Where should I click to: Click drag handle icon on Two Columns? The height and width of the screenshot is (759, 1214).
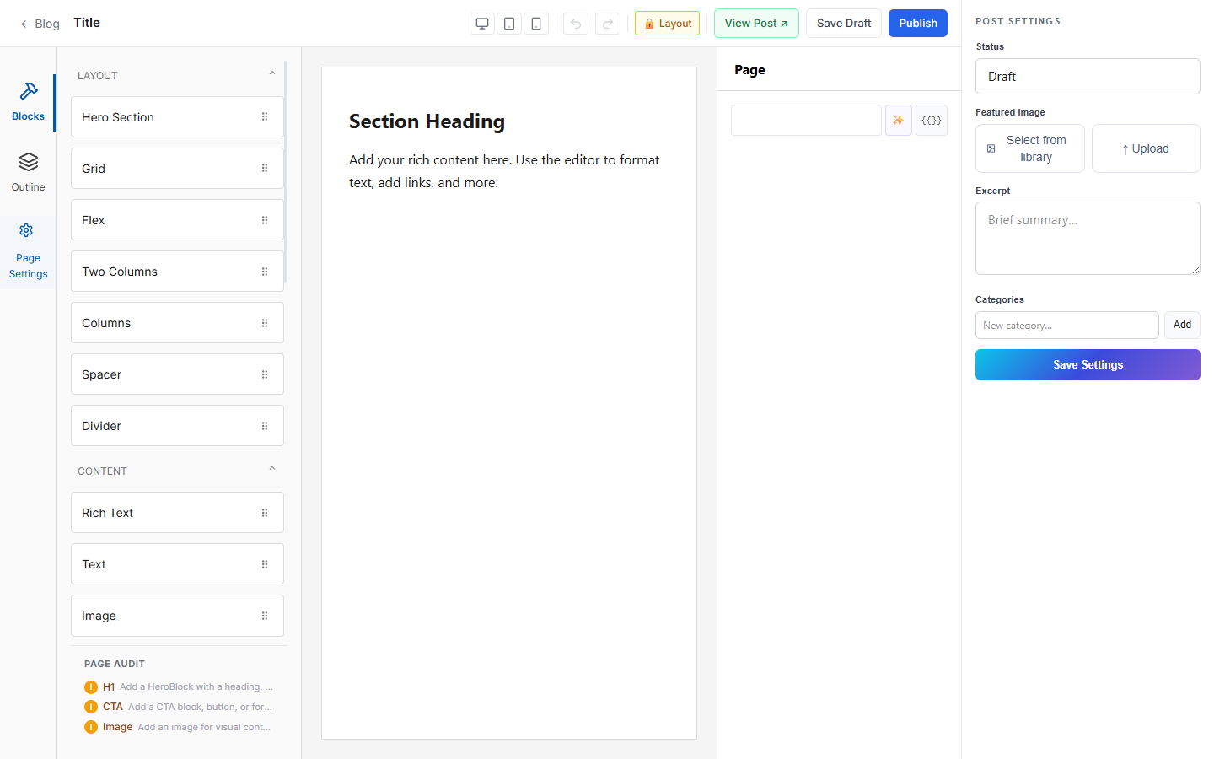coord(265,272)
